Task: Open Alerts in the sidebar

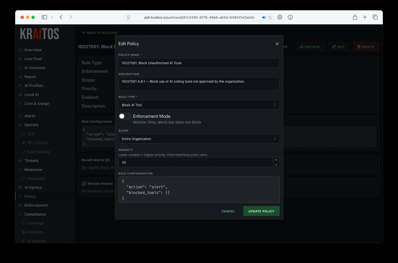Action: click(30, 116)
